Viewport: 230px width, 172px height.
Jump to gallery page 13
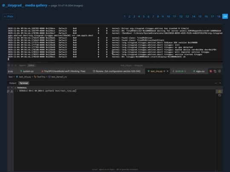pyautogui.click(x=187, y=17)
